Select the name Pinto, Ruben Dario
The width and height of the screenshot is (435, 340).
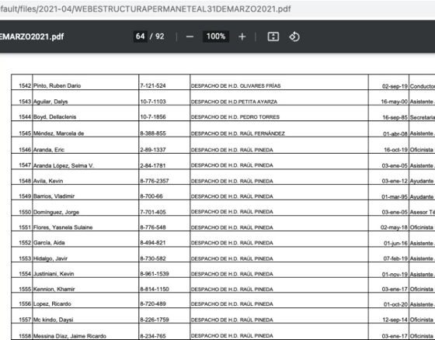tap(57, 85)
